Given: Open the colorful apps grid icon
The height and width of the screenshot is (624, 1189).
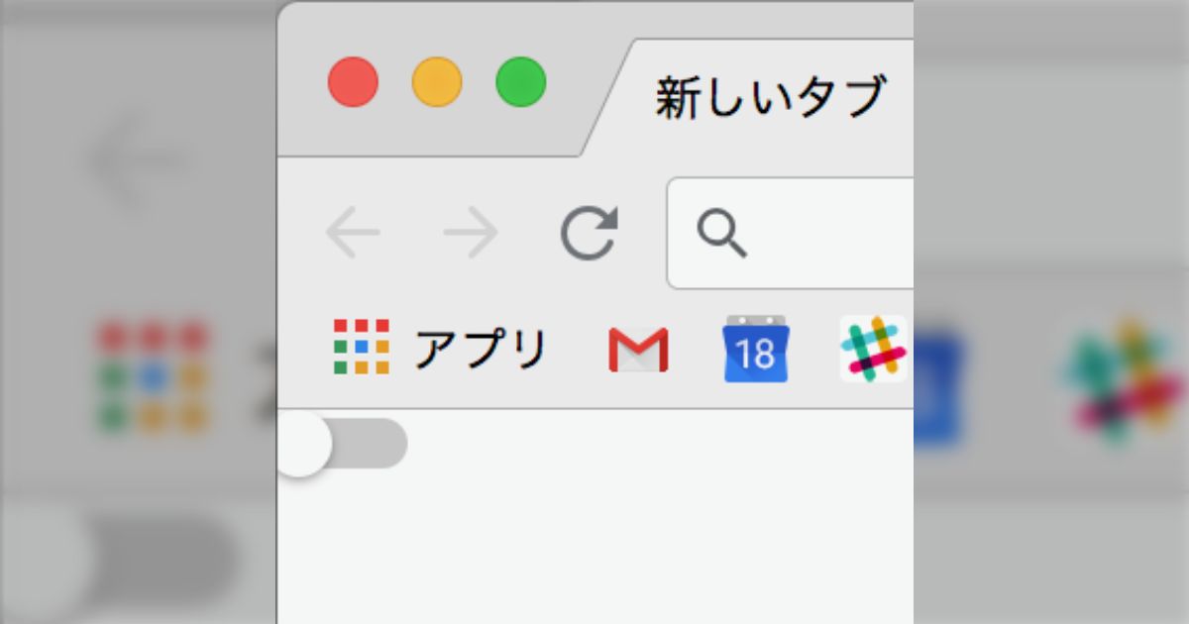Looking at the screenshot, I should [361, 347].
